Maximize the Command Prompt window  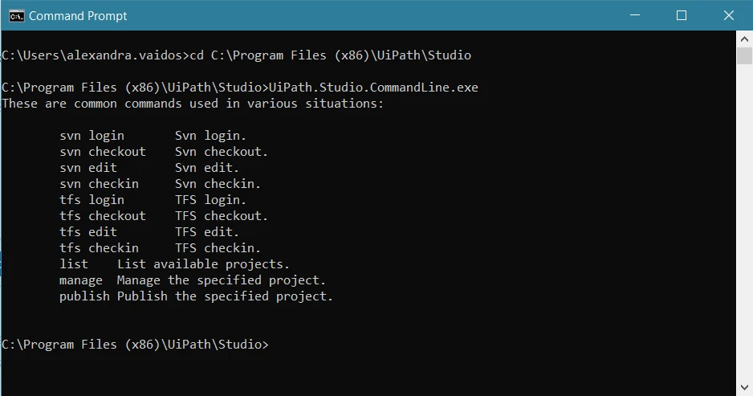pyautogui.click(x=681, y=15)
